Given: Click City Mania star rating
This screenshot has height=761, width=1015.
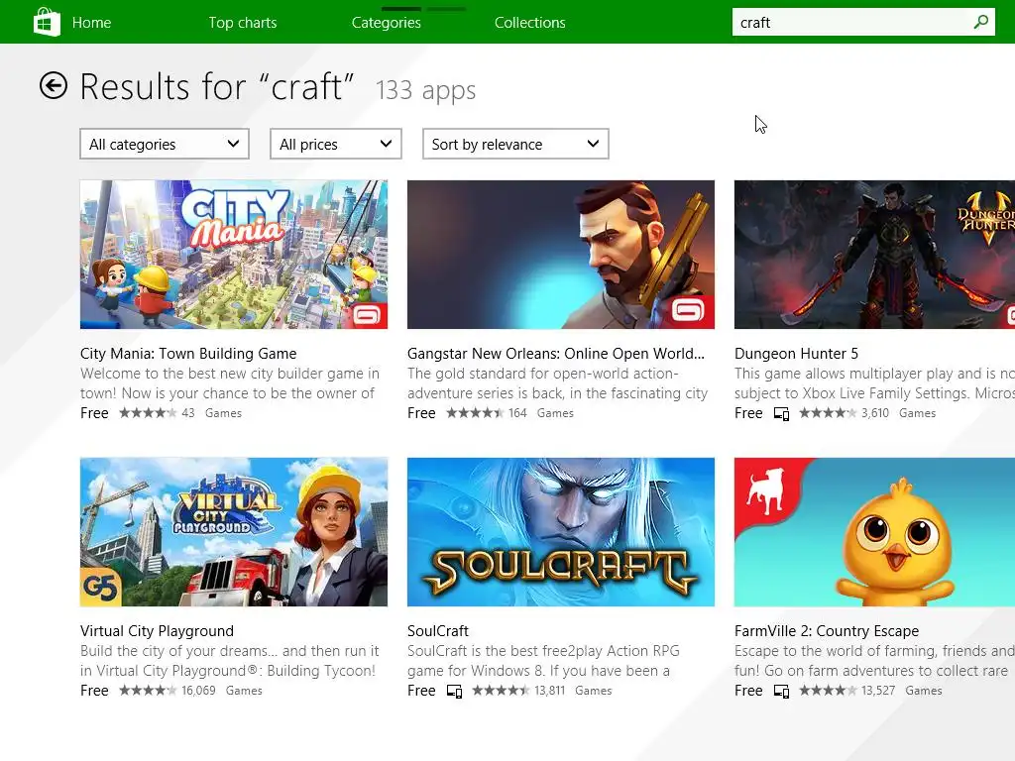Looking at the screenshot, I should pyautogui.click(x=148, y=413).
